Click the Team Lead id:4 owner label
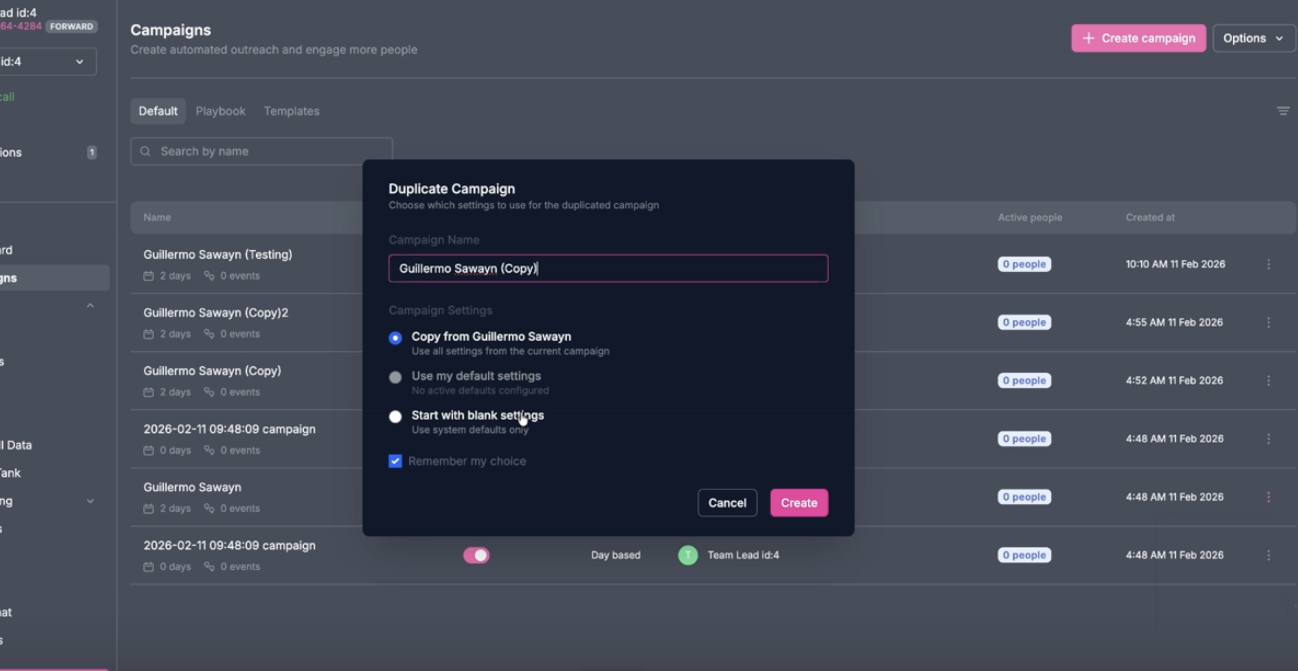The image size is (1298, 671). (743, 555)
